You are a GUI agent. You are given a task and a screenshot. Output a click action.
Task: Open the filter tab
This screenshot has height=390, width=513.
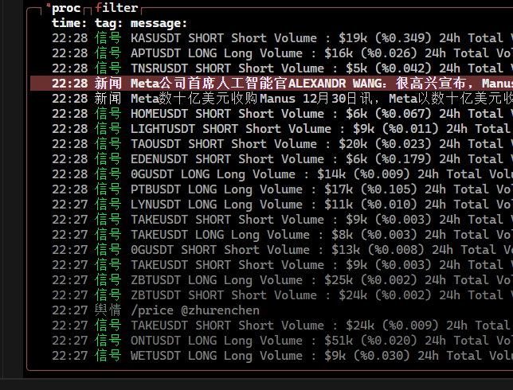(116, 8)
